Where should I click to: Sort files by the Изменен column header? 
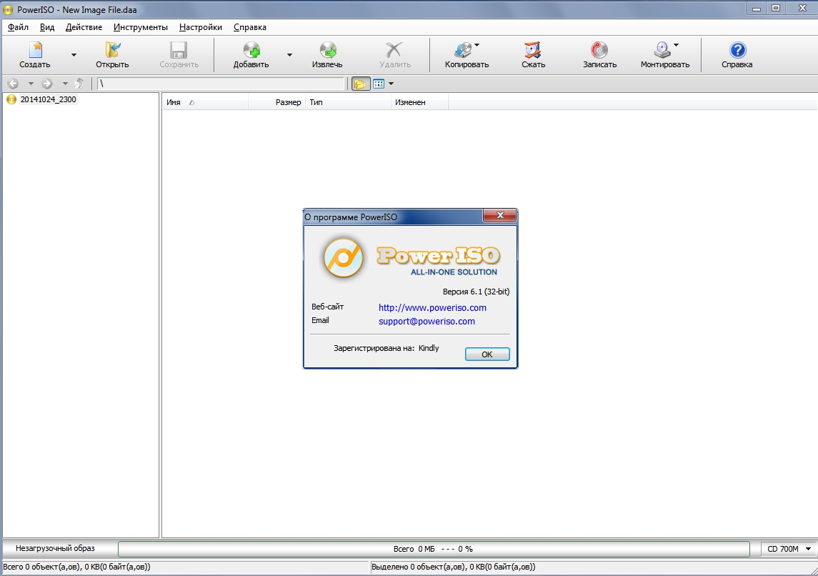click(420, 102)
